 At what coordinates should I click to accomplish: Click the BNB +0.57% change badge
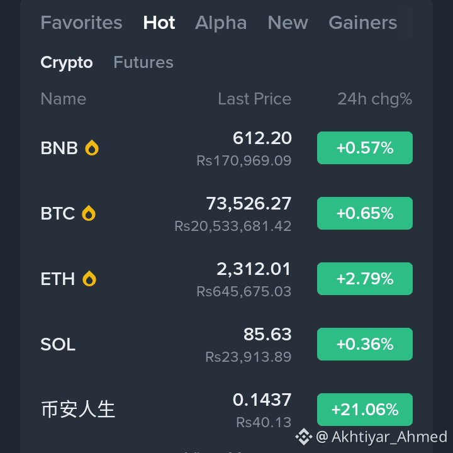pyautogui.click(x=364, y=148)
